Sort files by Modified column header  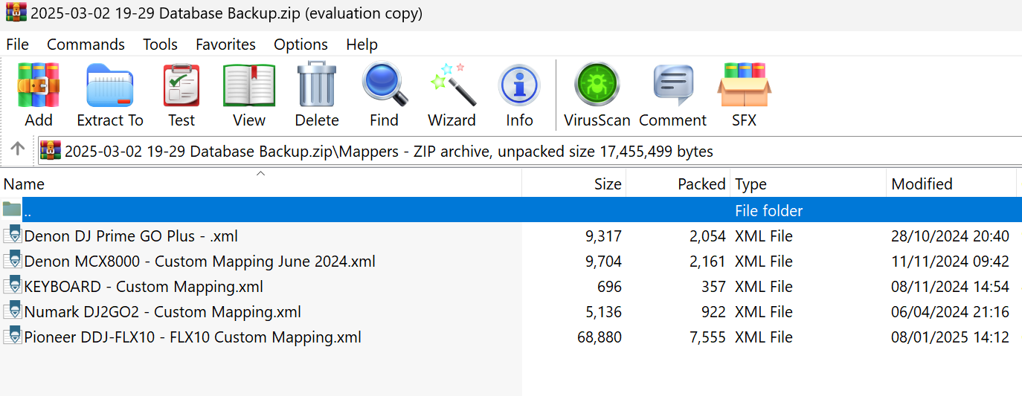(x=951, y=184)
